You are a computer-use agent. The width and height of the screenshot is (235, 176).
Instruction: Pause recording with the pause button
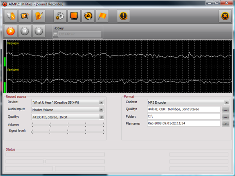tap(25, 31)
